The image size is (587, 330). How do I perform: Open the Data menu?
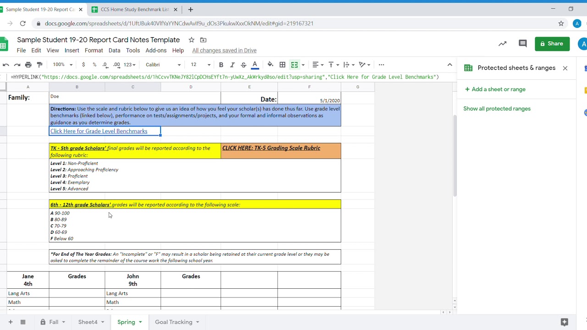(115, 50)
